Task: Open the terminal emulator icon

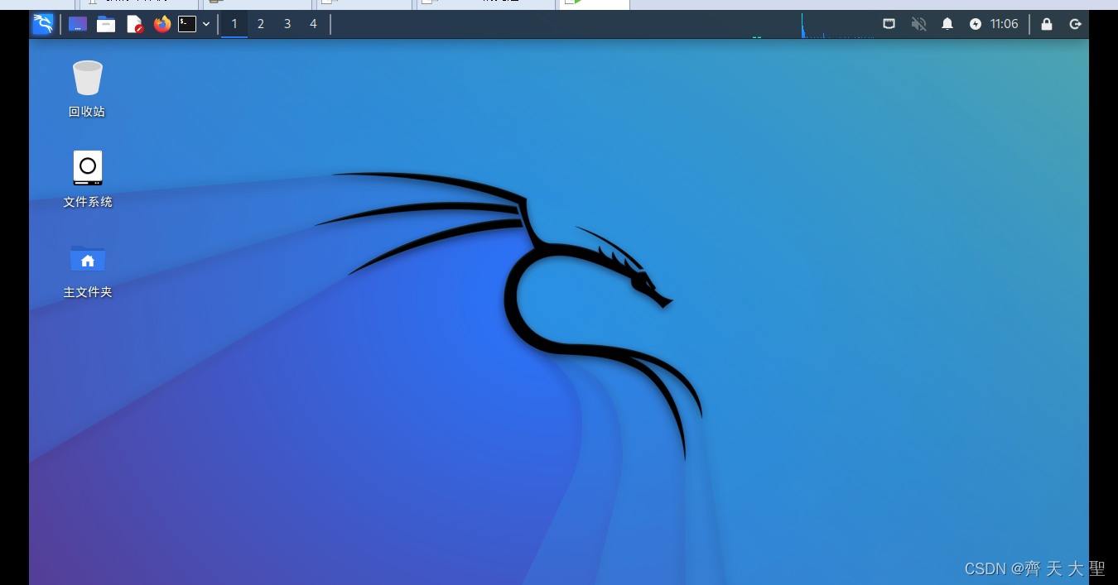Action: coord(187,24)
